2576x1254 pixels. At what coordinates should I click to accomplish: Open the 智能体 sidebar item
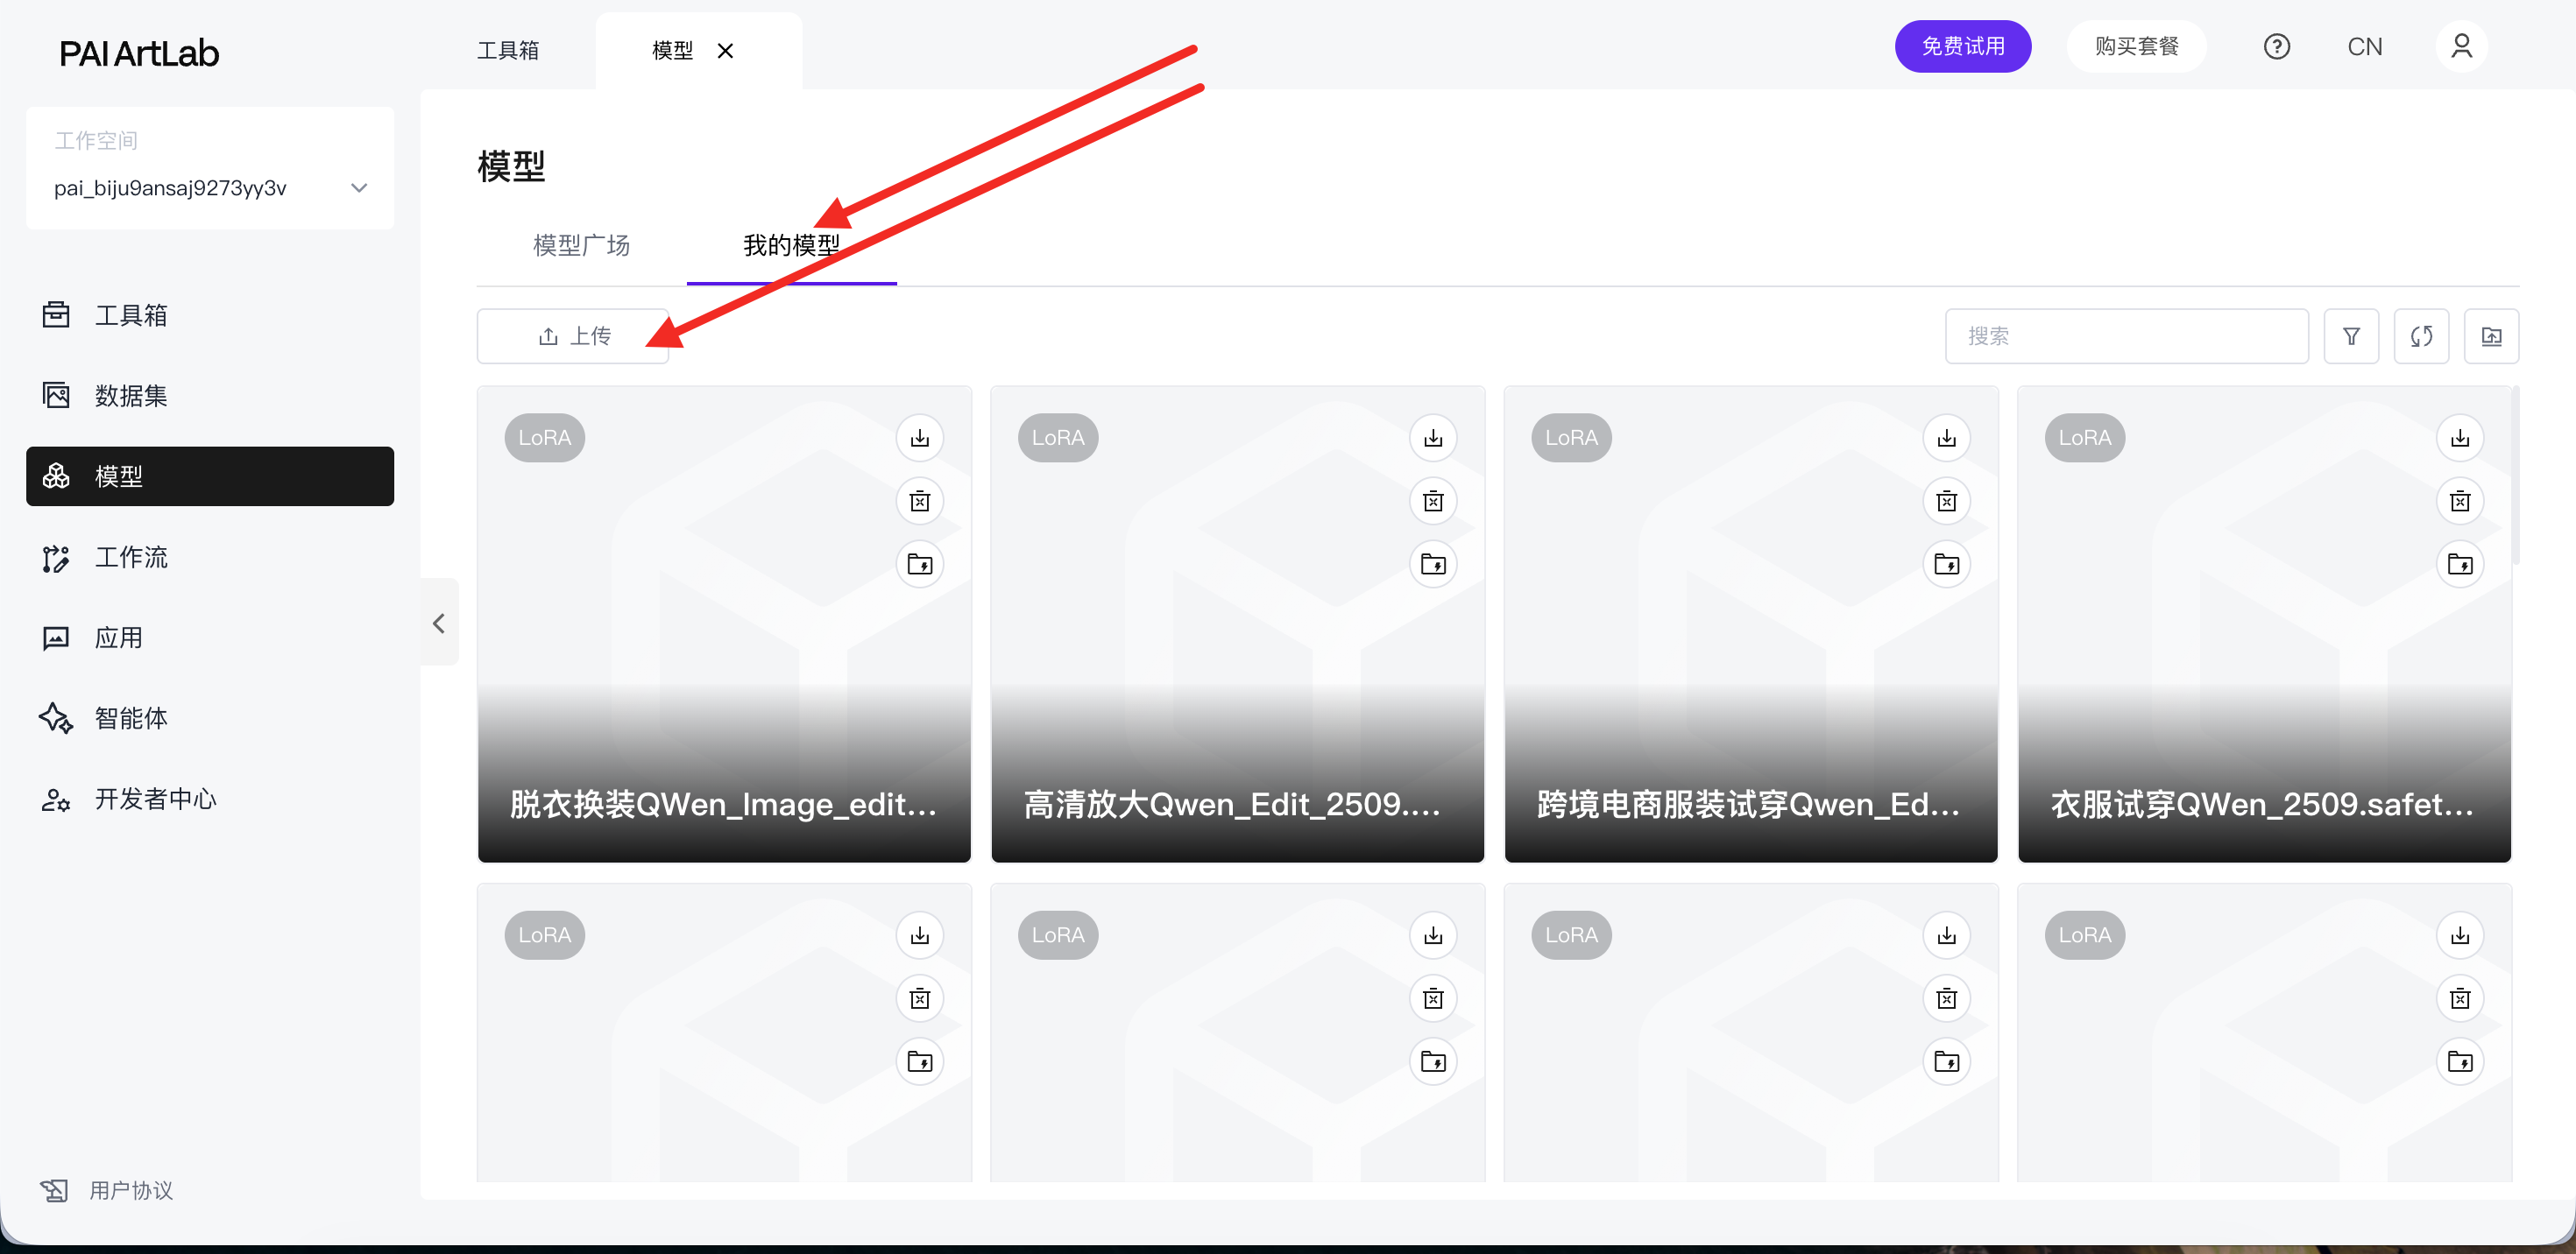(210, 717)
